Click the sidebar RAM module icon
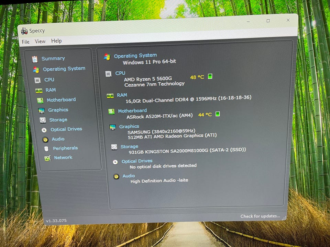Image resolution: width=330 pixels, height=247 pixels. (x=39, y=91)
